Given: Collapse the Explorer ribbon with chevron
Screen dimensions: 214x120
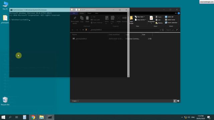Looking at the screenshot, I should pos(176,13).
